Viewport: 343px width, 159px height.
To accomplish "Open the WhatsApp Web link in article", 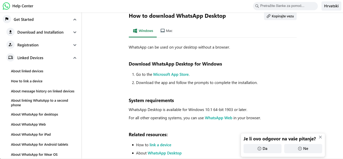I will (x=218, y=118).
